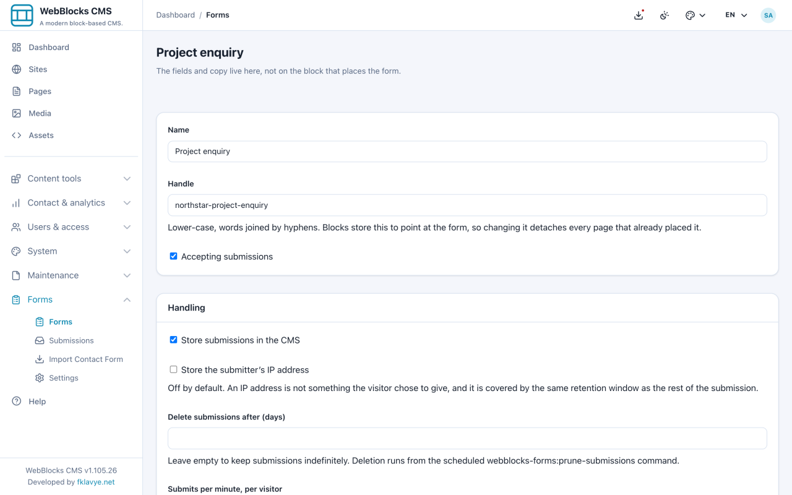Click the 'The fields and copy live here' subtitle
Image resolution: width=792 pixels, height=495 pixels.
(x=278, y=71)
